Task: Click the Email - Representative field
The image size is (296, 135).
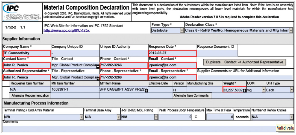Action: 172,77
